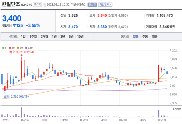
Task: Switch to 월봉 monthly candle chart
Action: point(155,37)
